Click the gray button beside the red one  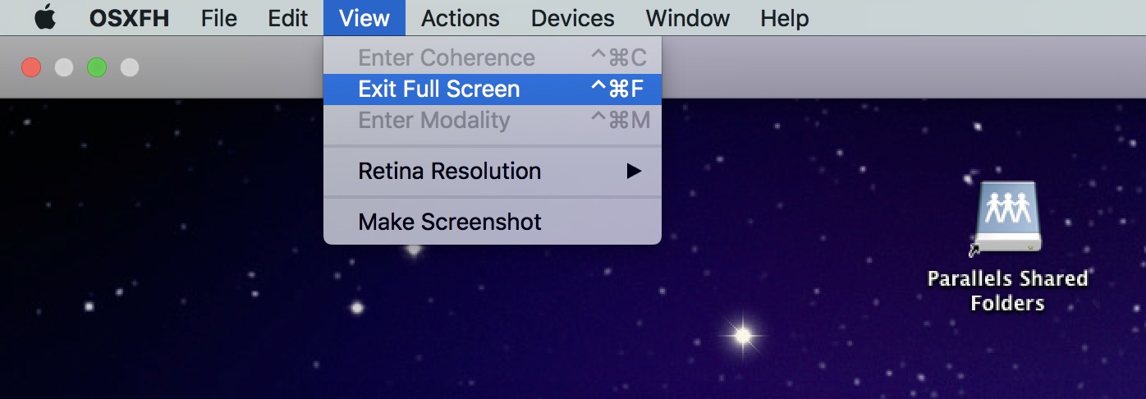64,67
